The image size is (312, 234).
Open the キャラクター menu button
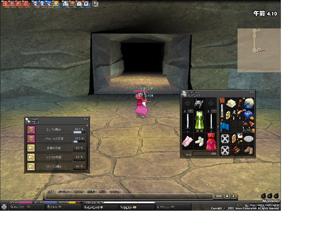coord(27,207)
